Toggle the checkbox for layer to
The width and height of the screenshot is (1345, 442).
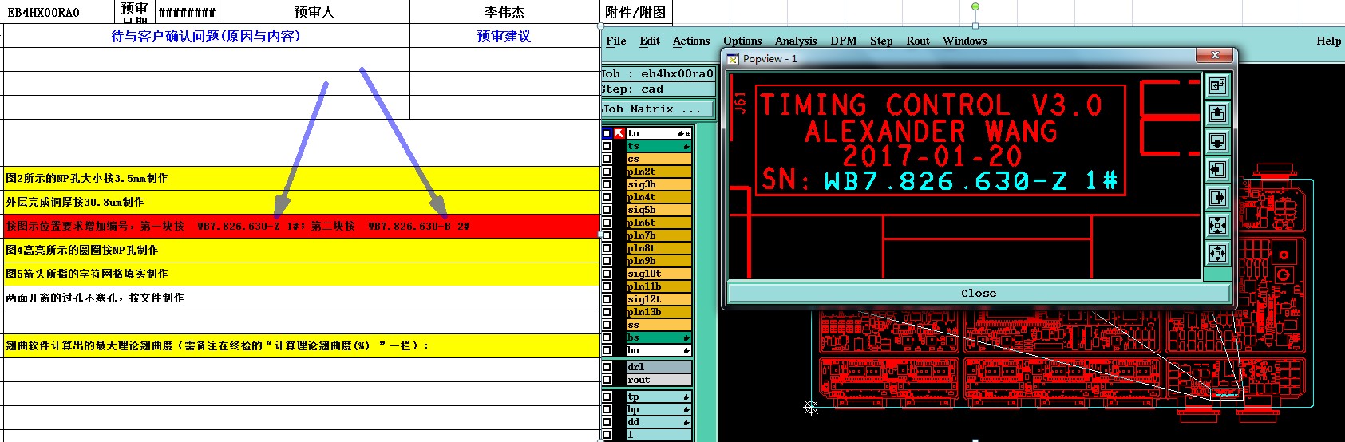point(607,133)
